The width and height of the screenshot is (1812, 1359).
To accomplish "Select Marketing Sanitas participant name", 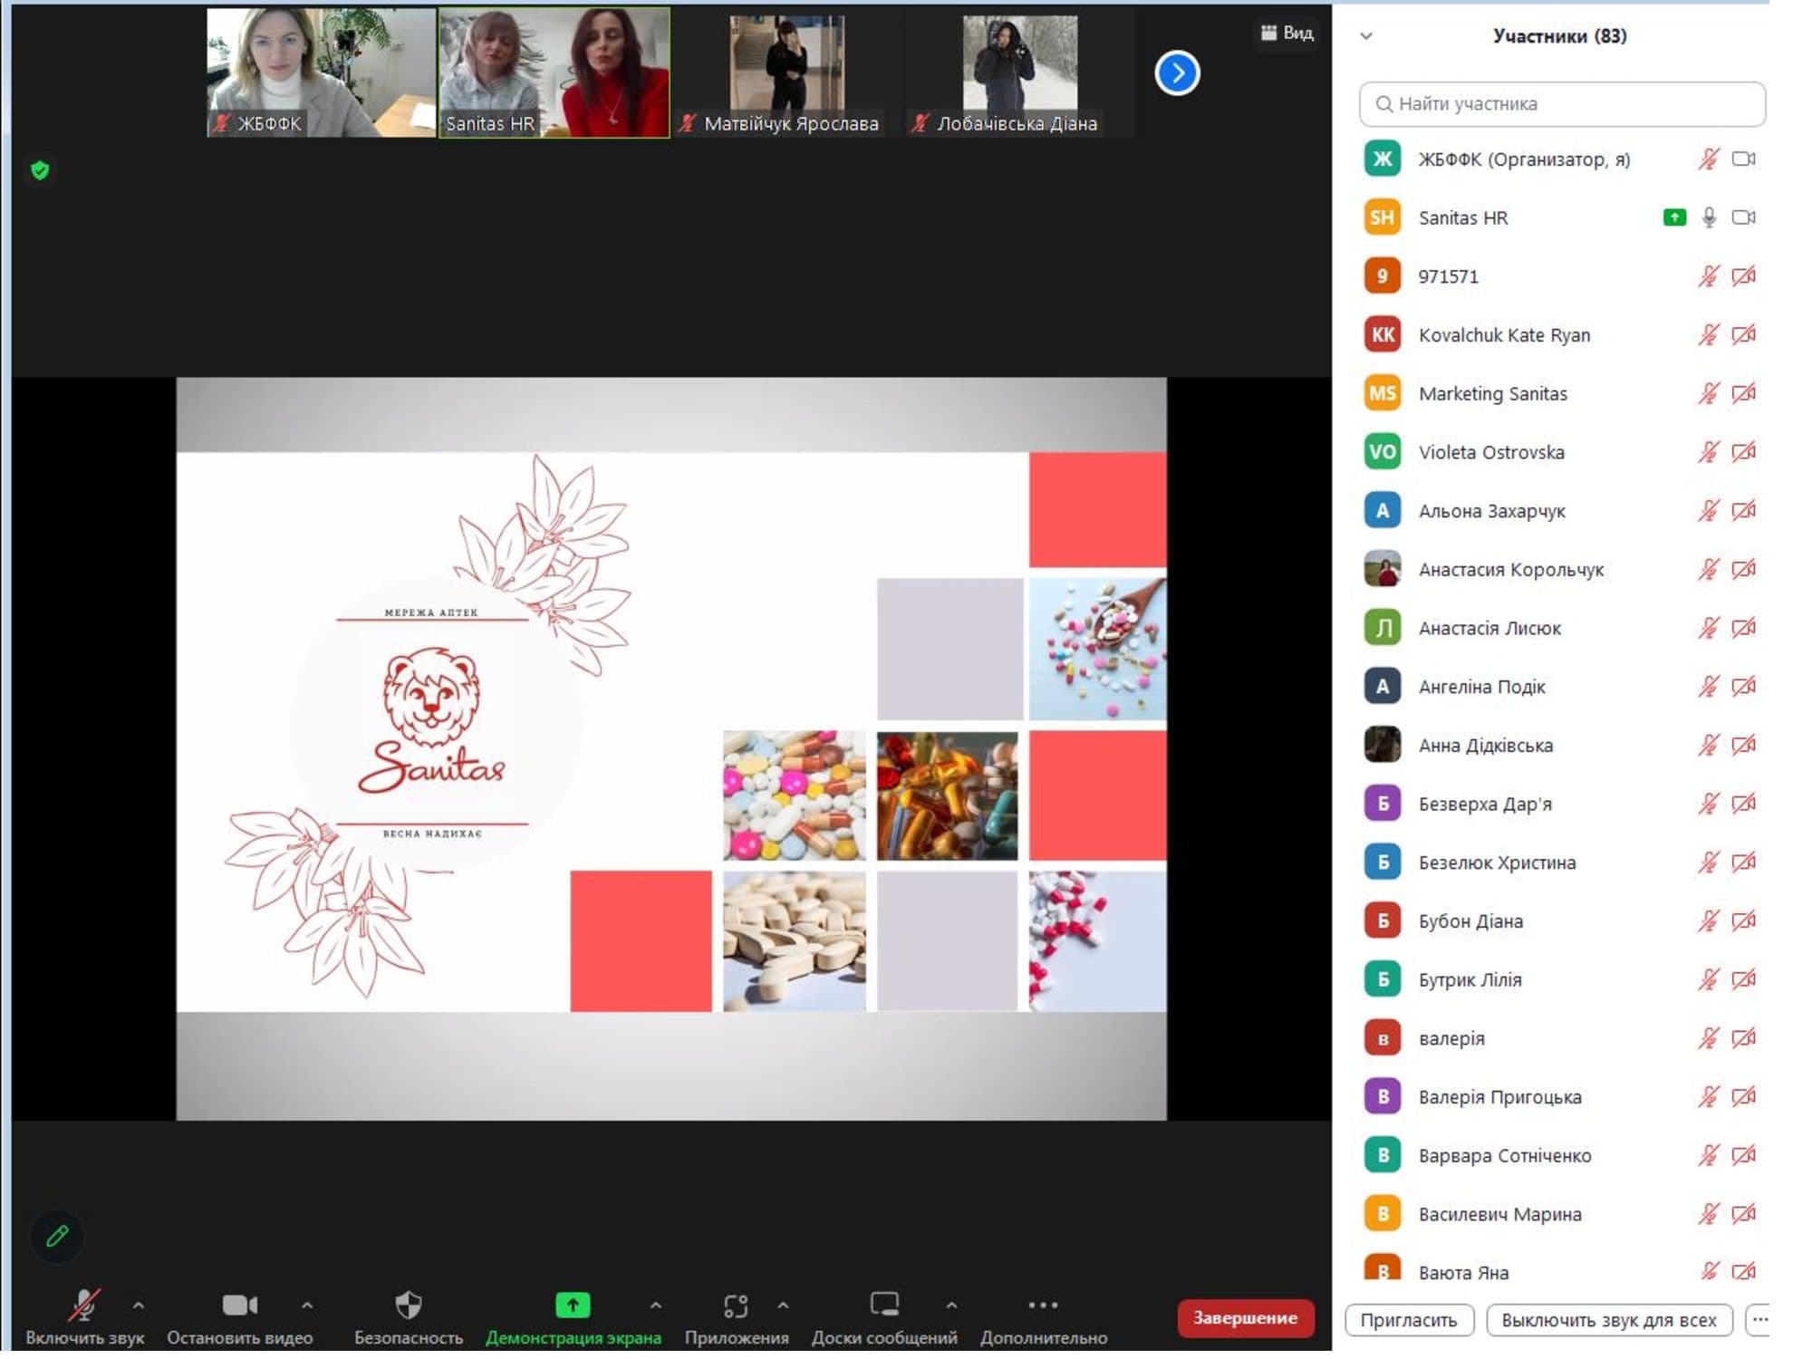I will (1493, 393).
